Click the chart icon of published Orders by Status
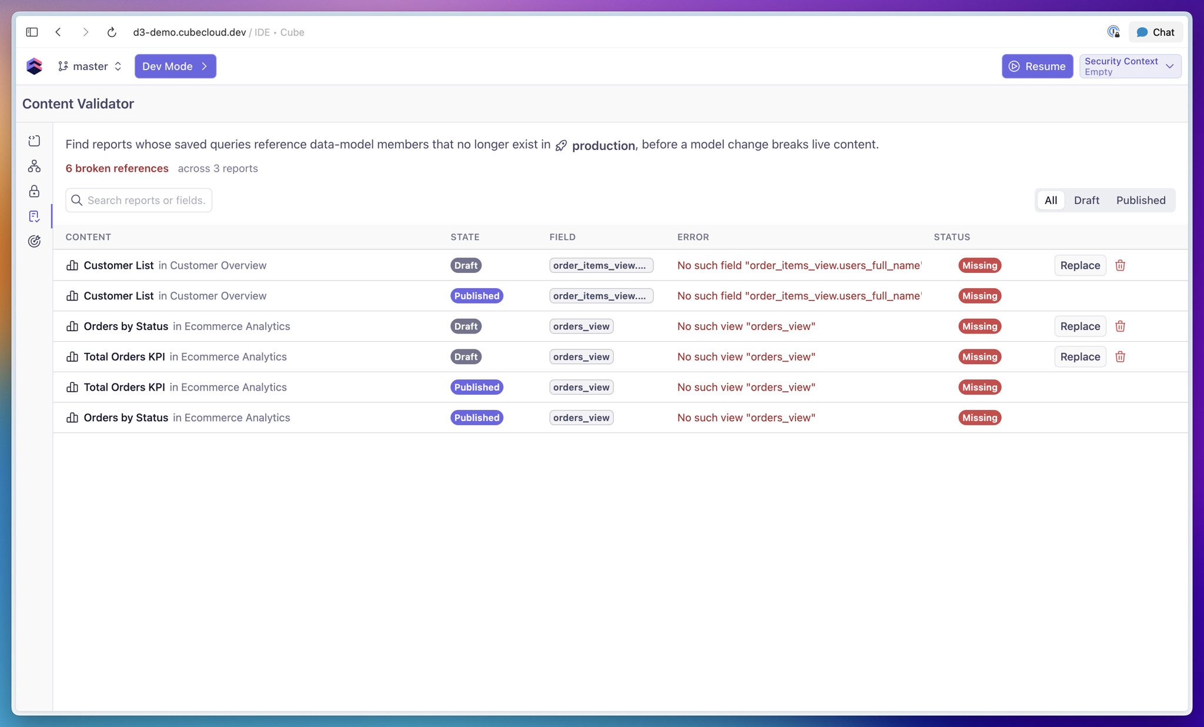The image size is (1204, 727). coord(72,418)
